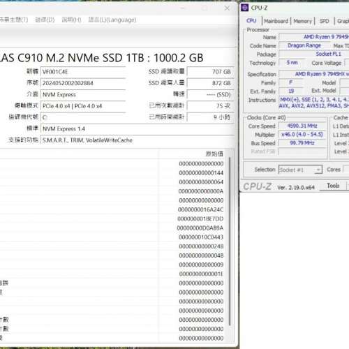The image size is (349, 349).
Task: Maximize the CrystalDiskInfo window
Action: tap(205, 8)
